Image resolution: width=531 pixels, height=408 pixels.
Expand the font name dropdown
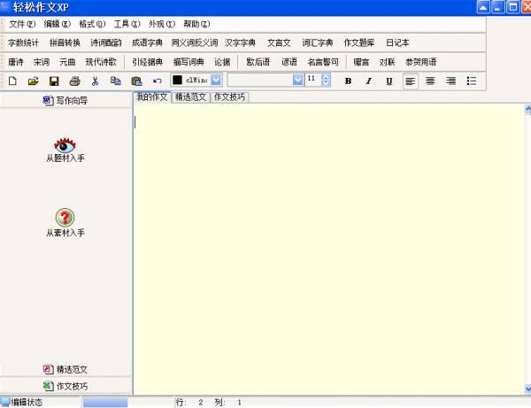(297, 81)
